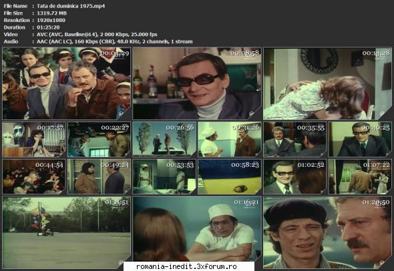The height and width of the screenshot is (271, 394).
Task: Open the thumbnail at 00:04:29
Action: click(x=67, y=83)
